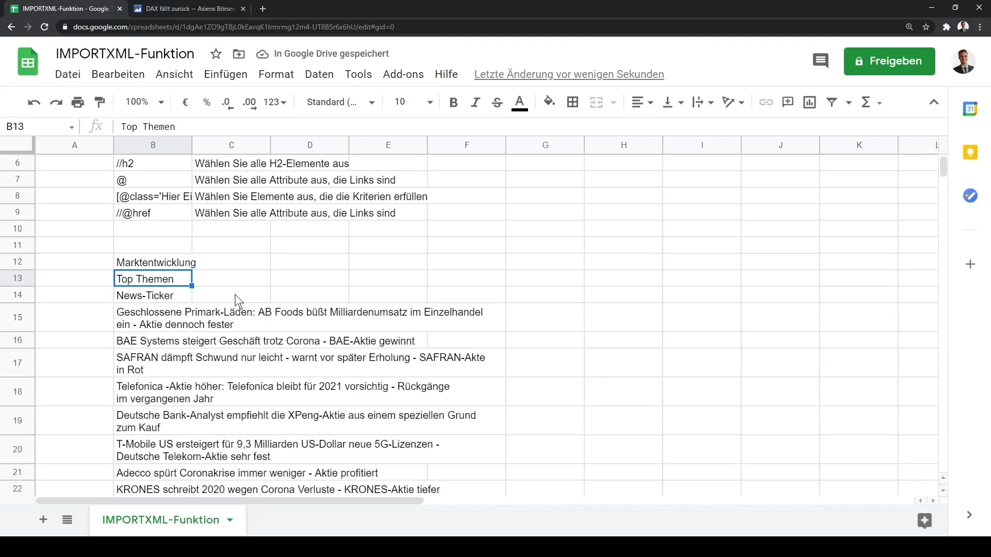
Task: Click the Undo icon
Action: [x=34, y=102]
